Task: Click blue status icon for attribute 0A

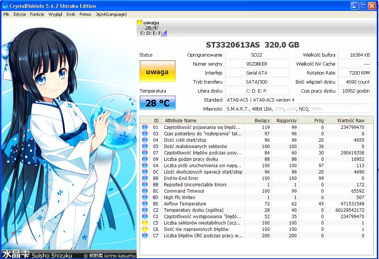Action: (x=145, y=165)
